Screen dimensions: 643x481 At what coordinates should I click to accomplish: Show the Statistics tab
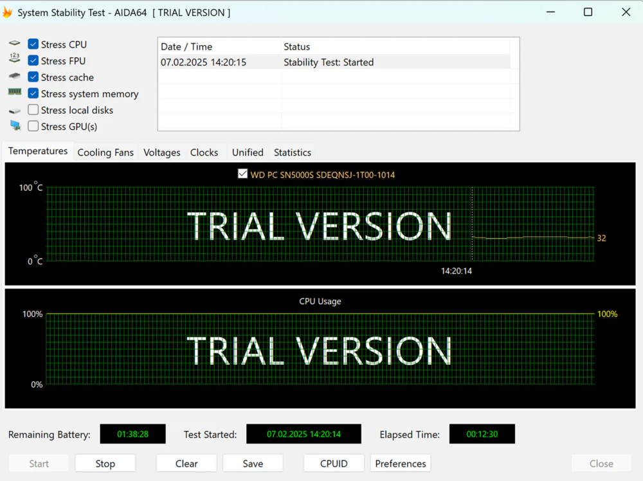[x=293, y=152]
